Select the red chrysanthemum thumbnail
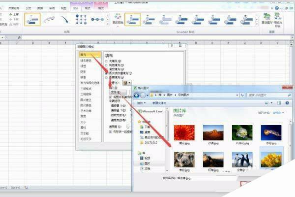The width and height of the screenshot is (295, 197). click(184, 132)
